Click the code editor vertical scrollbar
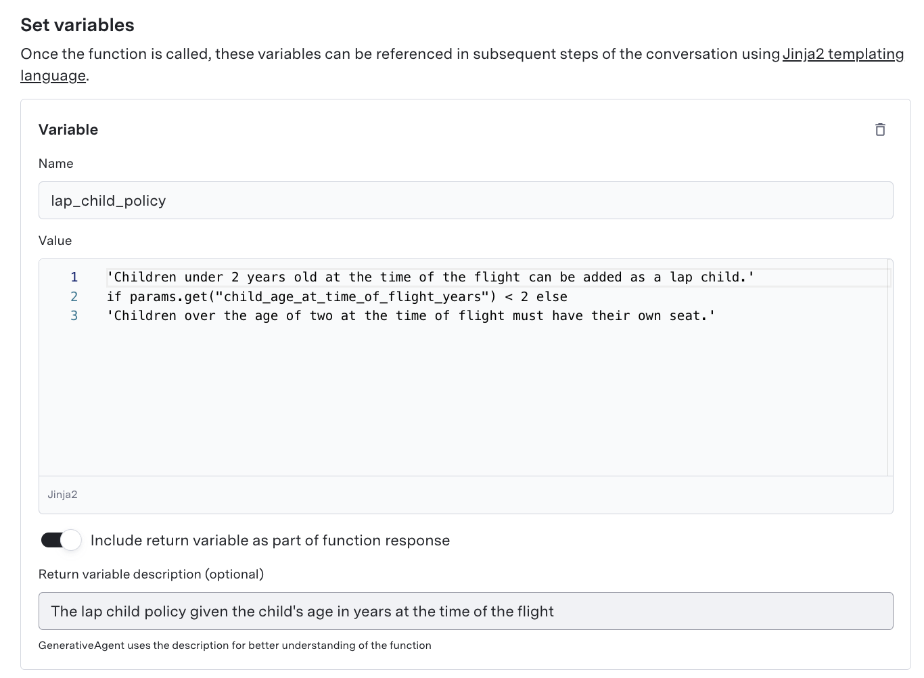Screen dimensions: 924x678 [890, 367]
